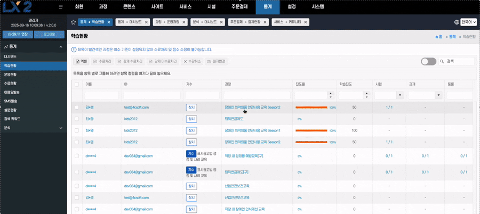Close the 통계 • 학습현황 tab
Screen dimensions: 480x214
(x=109, y=22)
